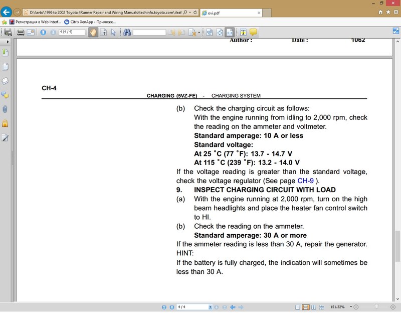
Task: Open address bar autocomplete dropdown arrow
Action: coord(190,12)
